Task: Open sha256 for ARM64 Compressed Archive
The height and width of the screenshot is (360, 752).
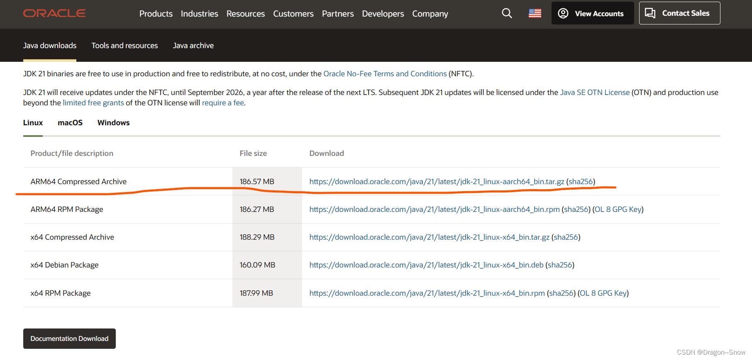Action: [581, 182]
